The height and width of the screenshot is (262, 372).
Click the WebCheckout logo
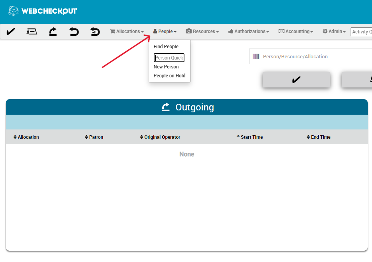43,11
